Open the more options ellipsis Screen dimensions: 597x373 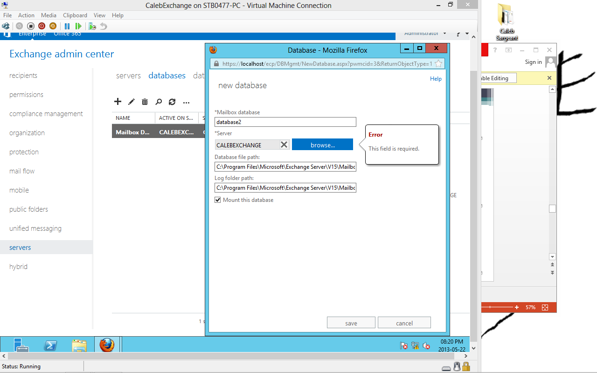[186, 102]
